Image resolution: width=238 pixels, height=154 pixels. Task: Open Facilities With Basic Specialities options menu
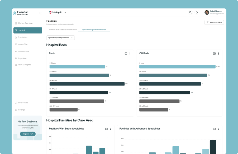(110, 129)
